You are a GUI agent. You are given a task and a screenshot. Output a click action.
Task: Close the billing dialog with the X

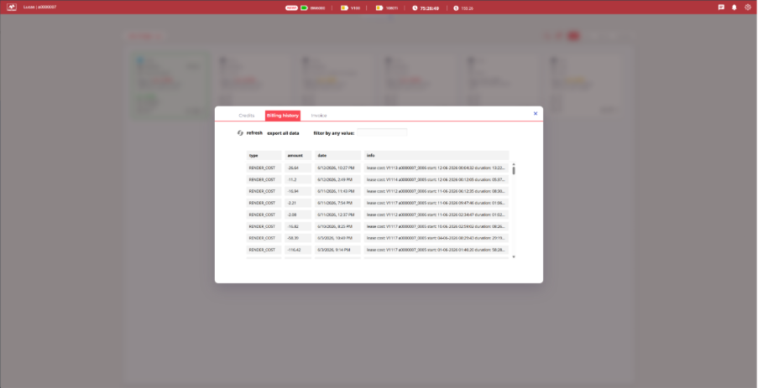click(536, 113)
